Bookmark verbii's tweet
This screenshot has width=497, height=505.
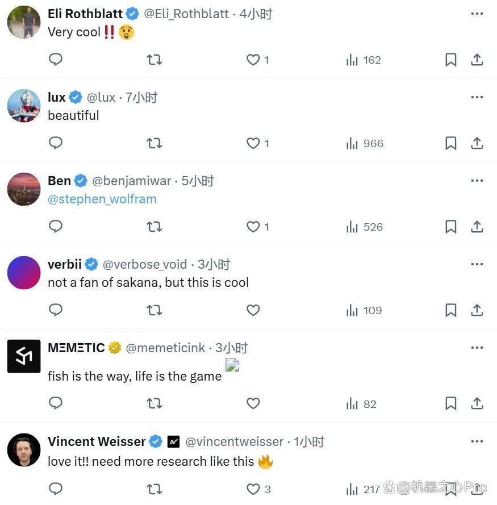click(x=450, y=310)
